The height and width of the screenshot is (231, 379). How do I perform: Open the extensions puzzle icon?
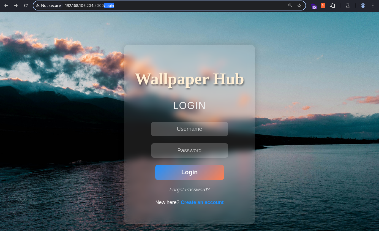(x=333, y=6)
